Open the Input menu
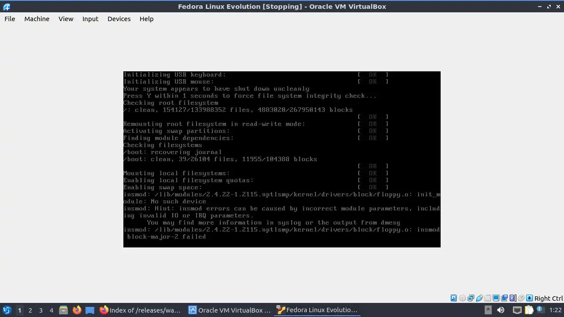The height and width of the screenshot is (317, 564). [x=90, y=19]
